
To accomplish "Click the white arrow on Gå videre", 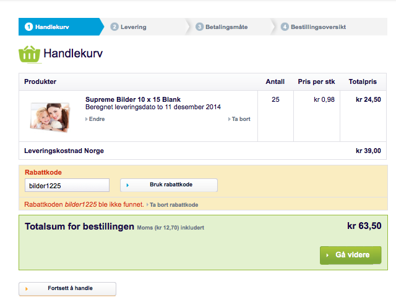I will [x=327, y=255].
